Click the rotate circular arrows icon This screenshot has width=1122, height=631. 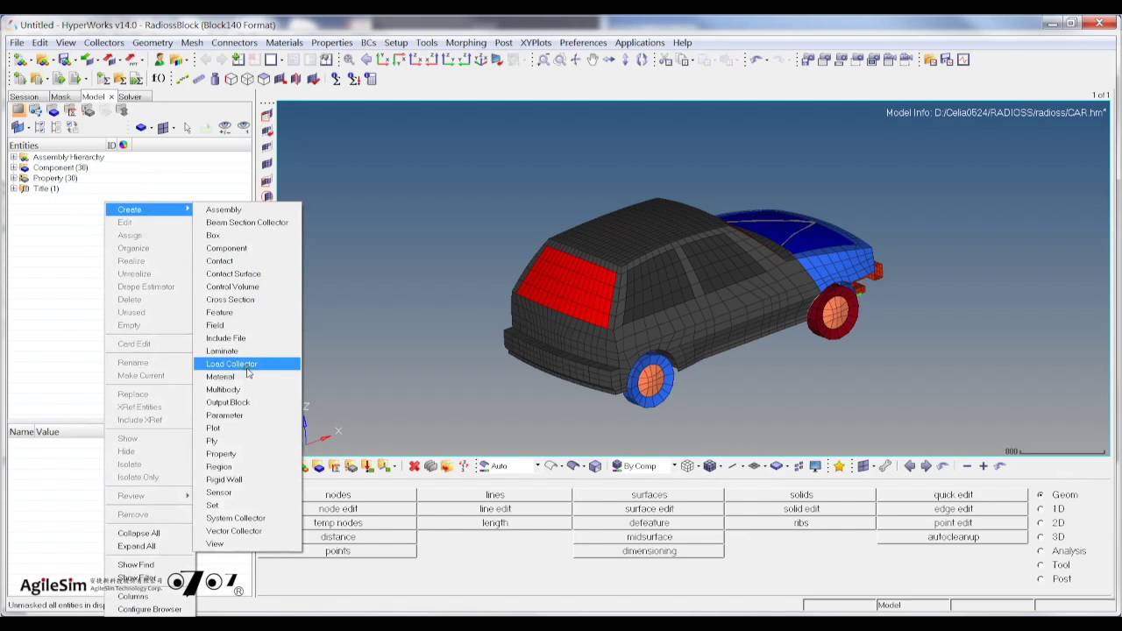(x=642, y=60)
